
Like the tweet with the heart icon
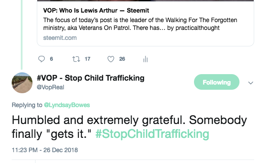coord(111,59)
